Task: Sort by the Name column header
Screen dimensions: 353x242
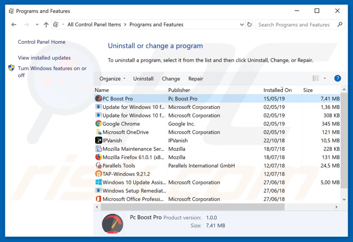Action: [x=130, y=90]
